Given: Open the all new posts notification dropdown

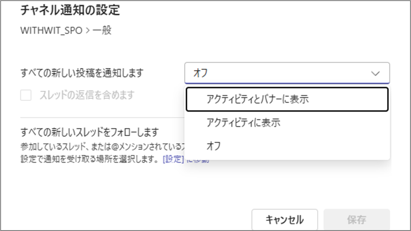Looking at the screenshot, I should (287, 73).
